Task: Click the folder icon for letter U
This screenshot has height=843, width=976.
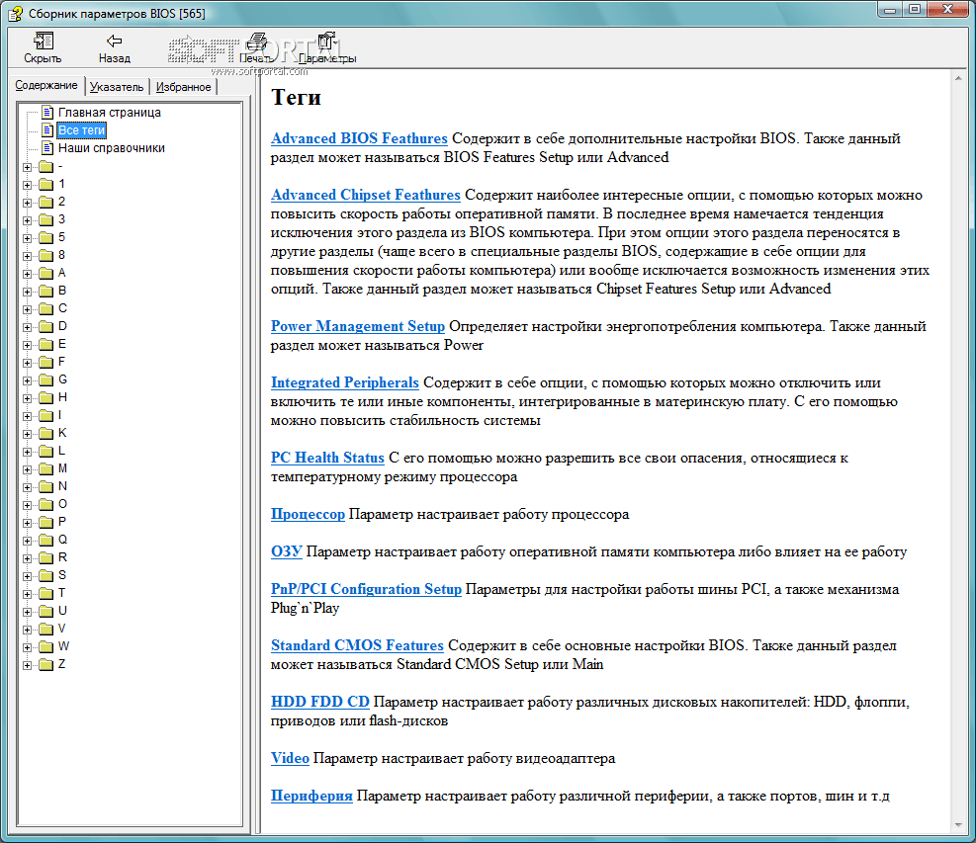Action: (46, 612)
